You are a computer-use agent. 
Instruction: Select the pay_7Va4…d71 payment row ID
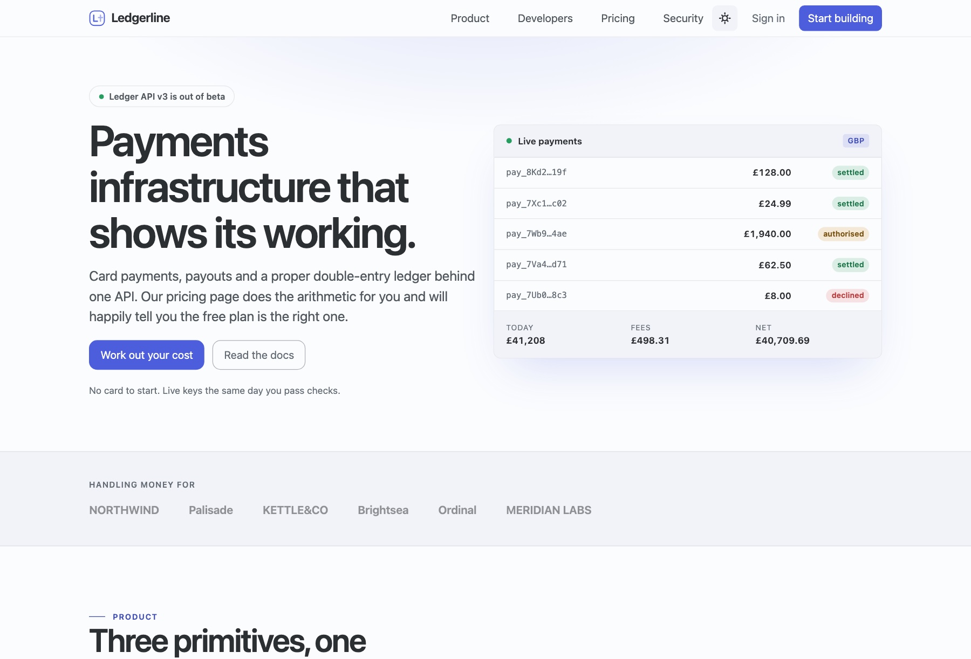(x=536, y=265)
